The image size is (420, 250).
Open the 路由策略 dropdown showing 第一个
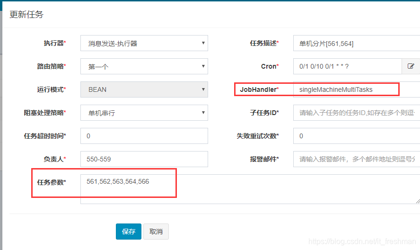(144, 66)
